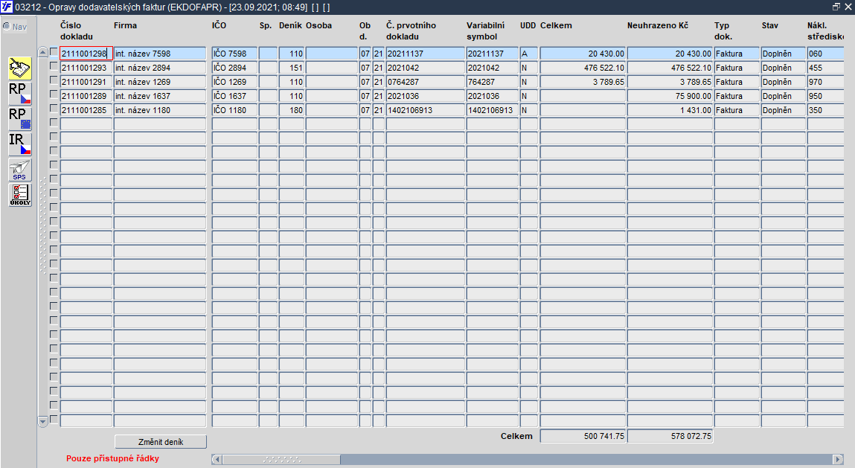Click the application logo in title bar

[x=7, y=7]
